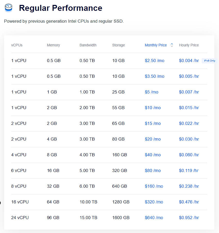
Task: Select the $40 /mo plan price
Action: [x=153, y=155]
